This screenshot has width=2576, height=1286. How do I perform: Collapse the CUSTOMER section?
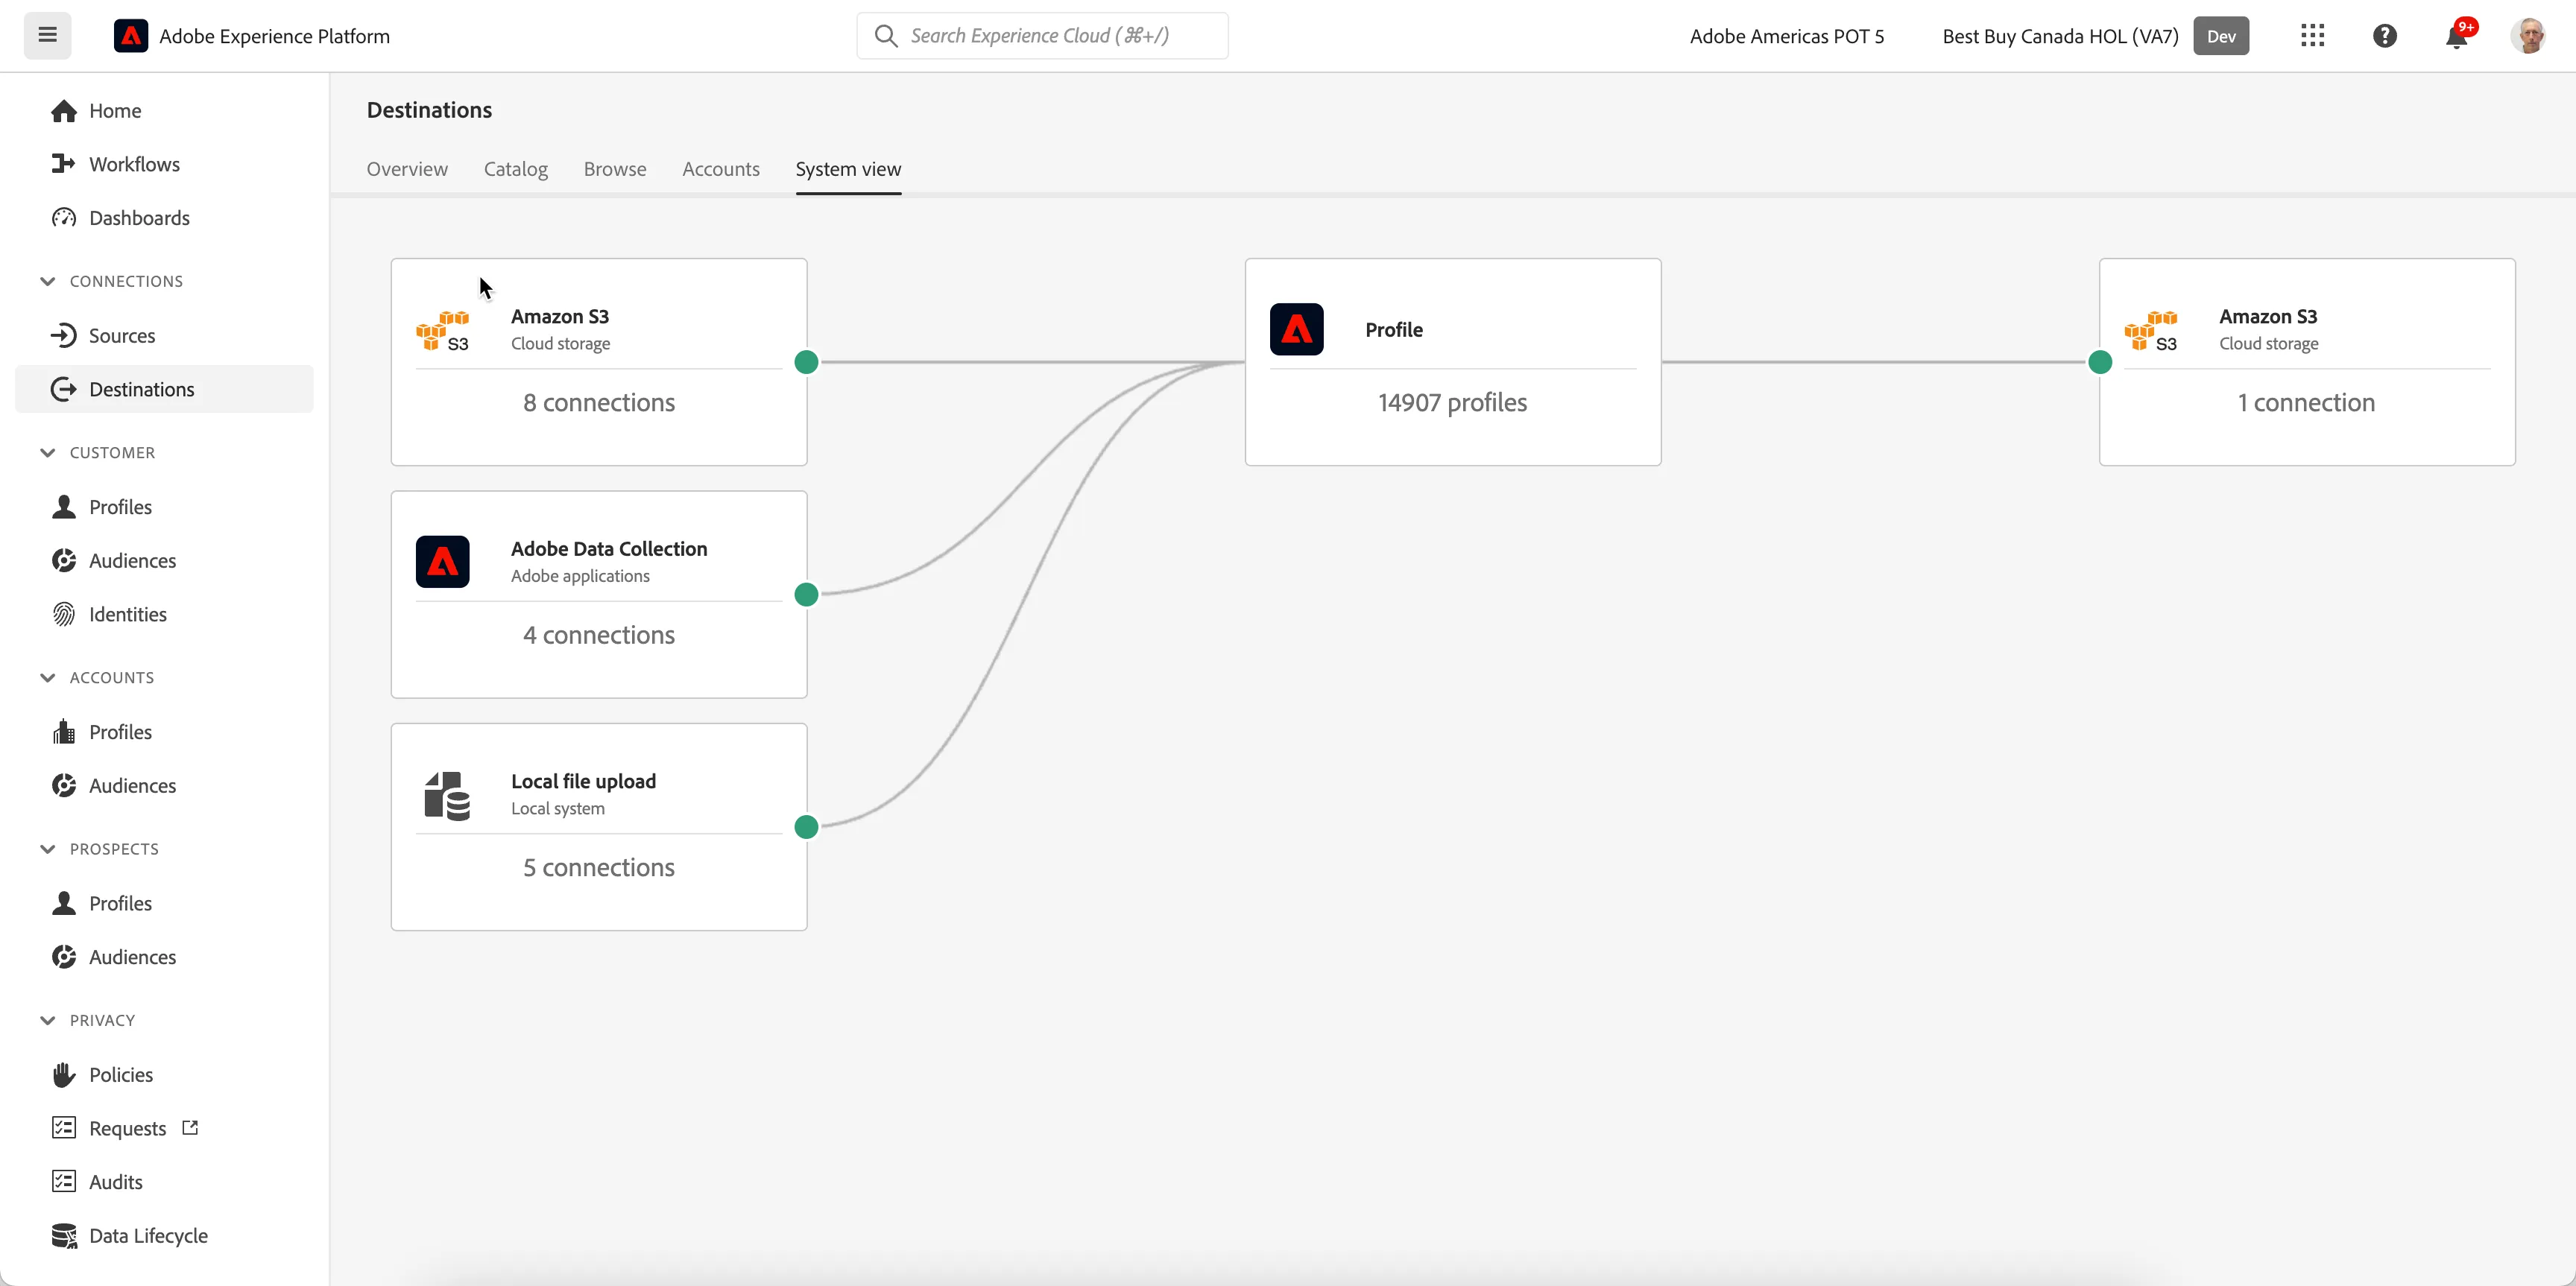pos(47,453)
